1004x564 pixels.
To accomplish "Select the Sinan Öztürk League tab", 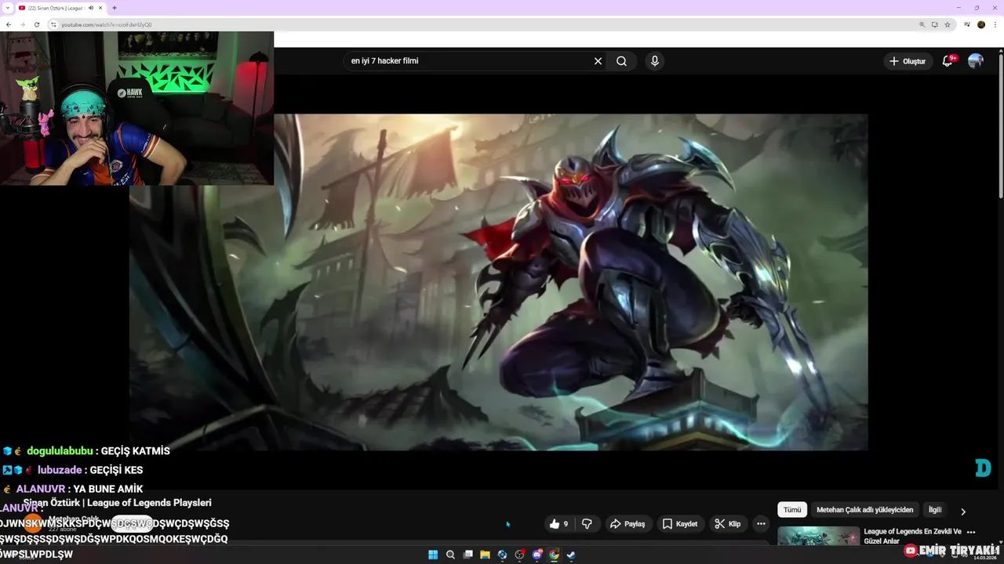I will (61, 8).
